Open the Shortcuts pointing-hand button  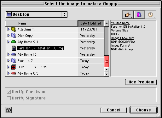click(128, 14)
